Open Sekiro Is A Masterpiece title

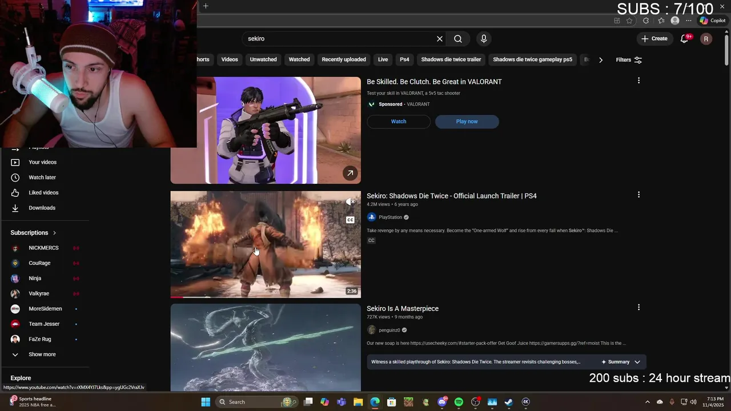[403, 309]
